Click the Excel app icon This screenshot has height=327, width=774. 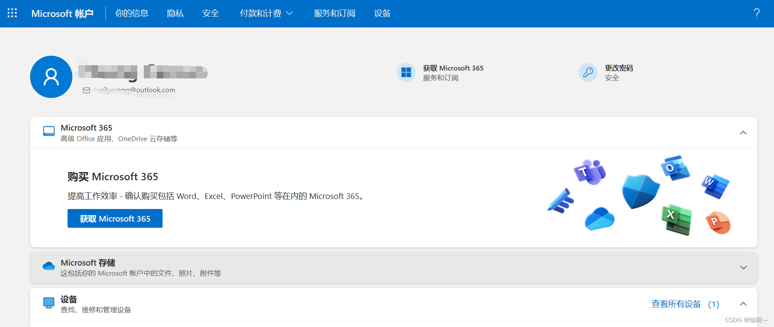[676, 220]
